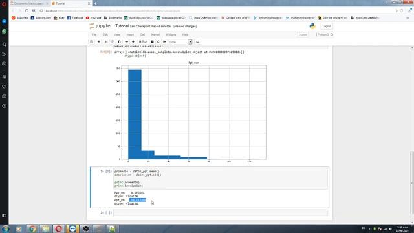This screenshot has height=233, width=414.
Task: Interrupt the kernel with the stop icon
Action: [x=152, y=41]
